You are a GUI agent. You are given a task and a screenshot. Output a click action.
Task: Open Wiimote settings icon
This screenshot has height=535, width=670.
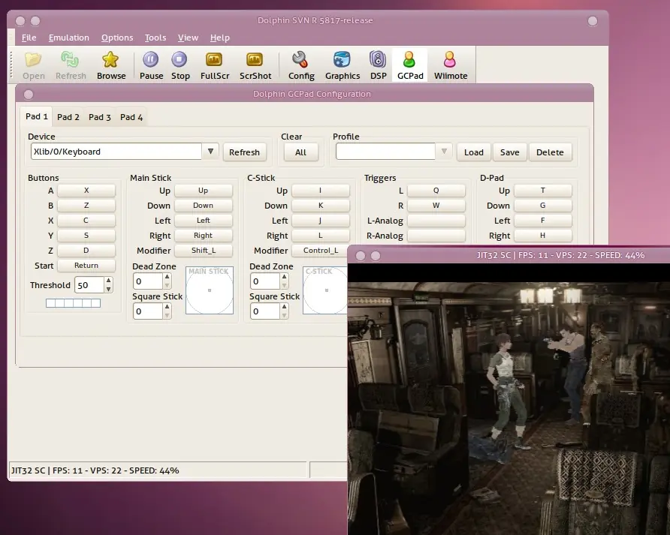(451, 65)
